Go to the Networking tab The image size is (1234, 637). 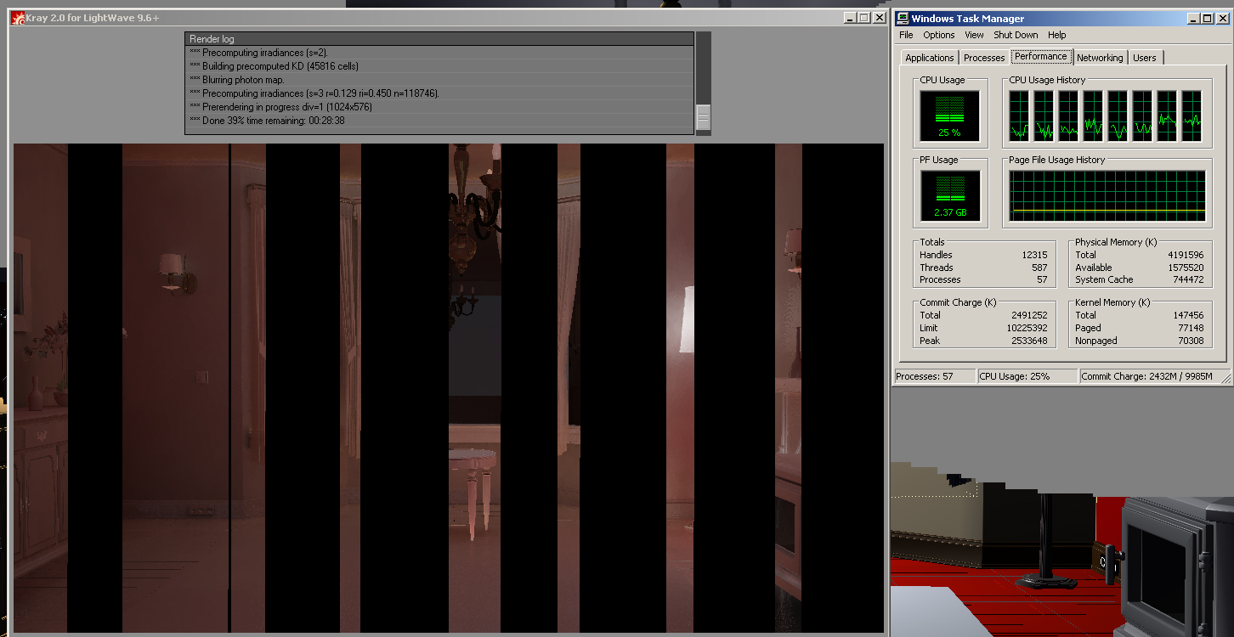[1100, 58]
